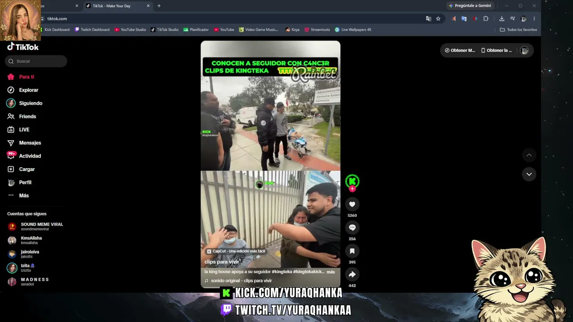Click the tiktok.com address bar

pos(233,19)
